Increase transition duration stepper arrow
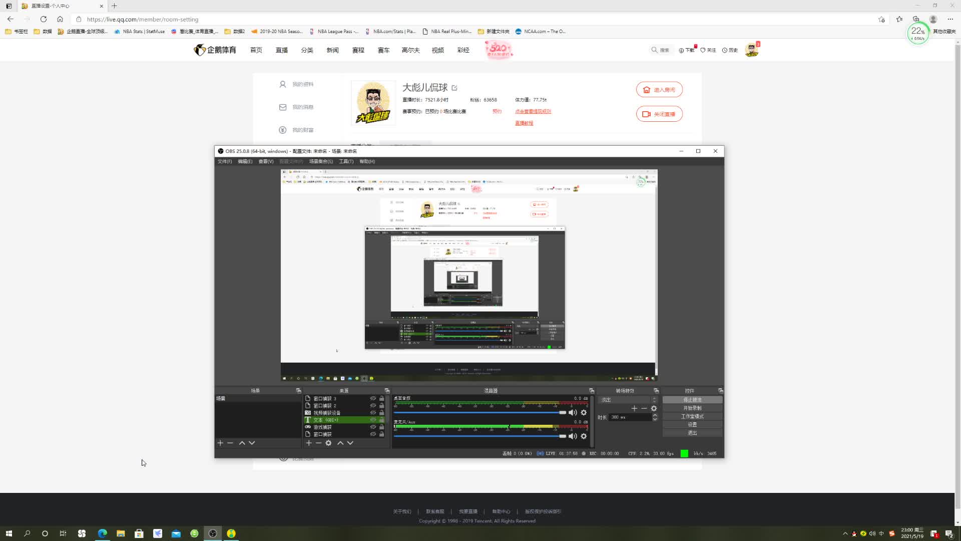Image resolution: width=961 pixels, height=541 pixels. click(655, 415)
